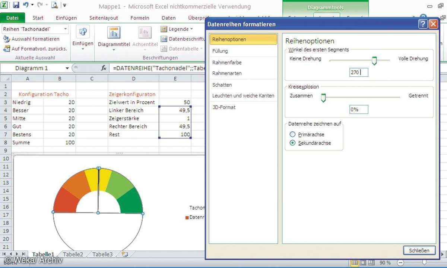Click the Datentabelle icon
This screenshot has width=447, height=268.
coord(164,49)
